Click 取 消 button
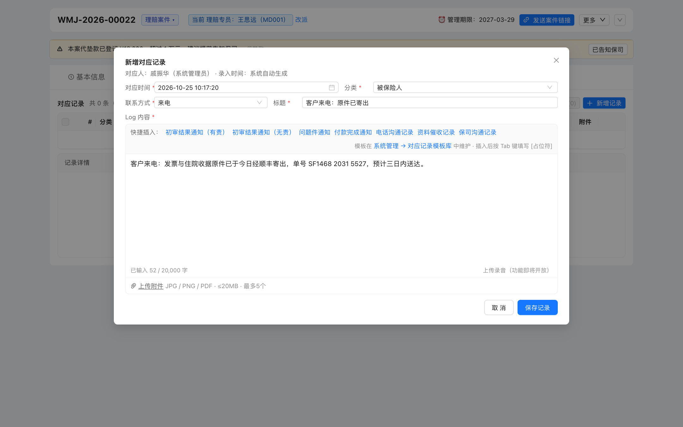 [499, 307]
